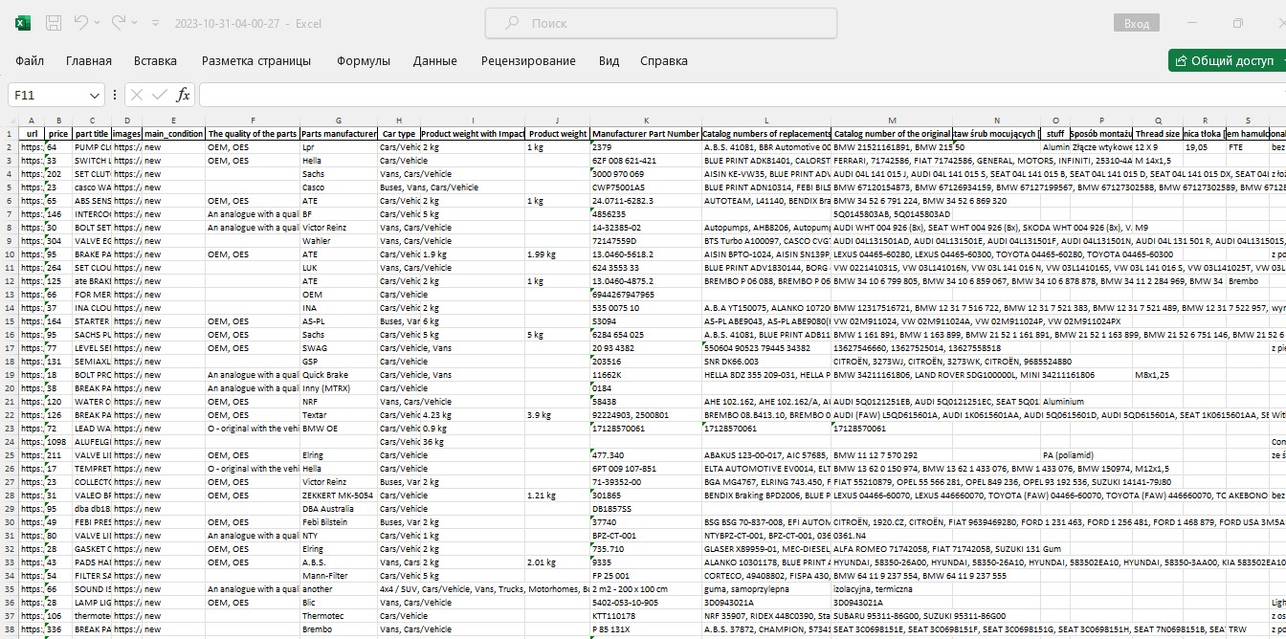
Task: Select part number cell 'CWP75001AS'
Action: coord(646,187)
